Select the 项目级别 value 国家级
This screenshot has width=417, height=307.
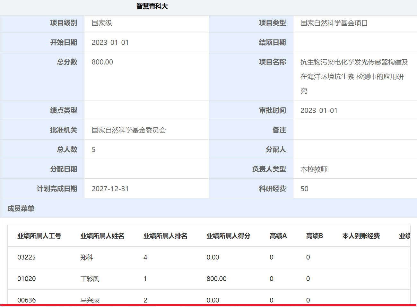(102, 23)
